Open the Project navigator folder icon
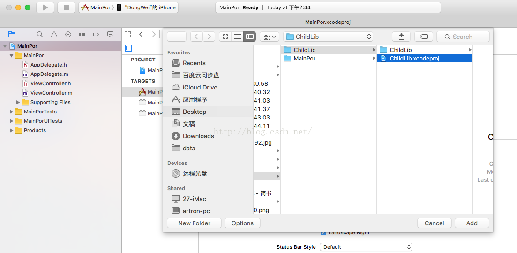 12,34
